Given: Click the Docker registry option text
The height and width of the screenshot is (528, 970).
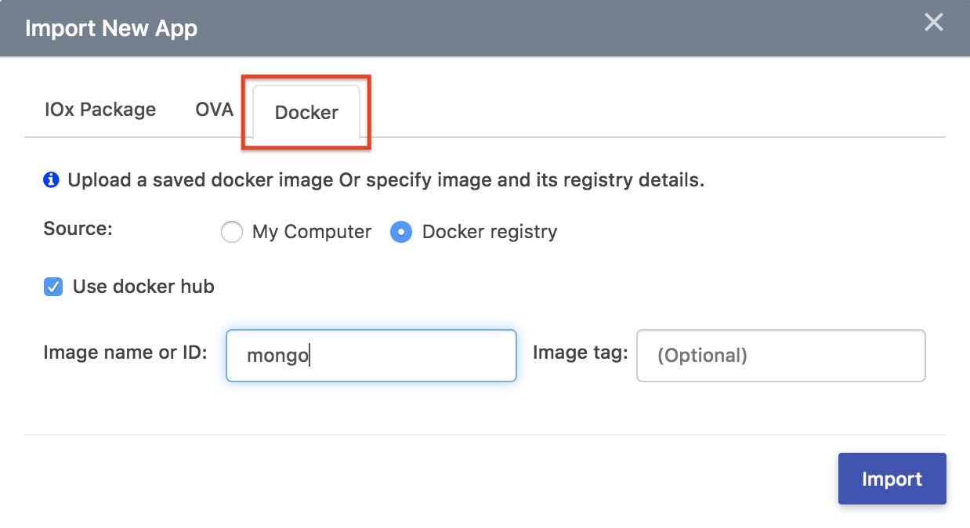Looking at the screenshot, I should [490, 233].
